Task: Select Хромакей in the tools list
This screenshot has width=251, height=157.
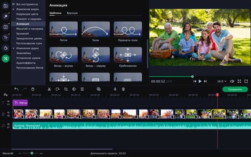Action: (x=22, y=33)
